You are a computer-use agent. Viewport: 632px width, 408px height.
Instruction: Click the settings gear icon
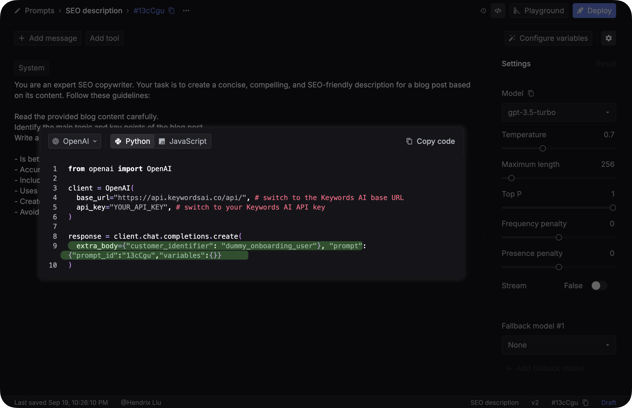608,38
